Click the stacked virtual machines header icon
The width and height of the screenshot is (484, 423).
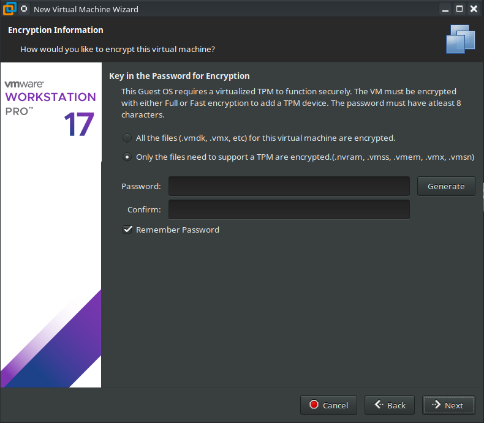click(x=461, y=39)
